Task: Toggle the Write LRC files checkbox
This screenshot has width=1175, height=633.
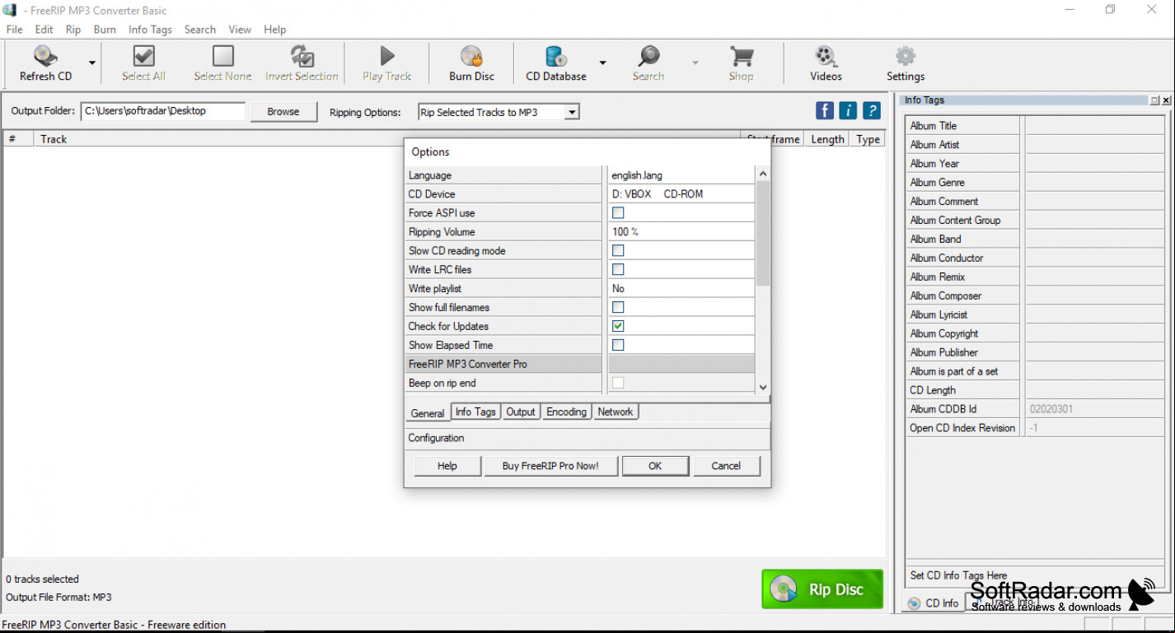Action: pyautogui.click(x=618, y=269)
